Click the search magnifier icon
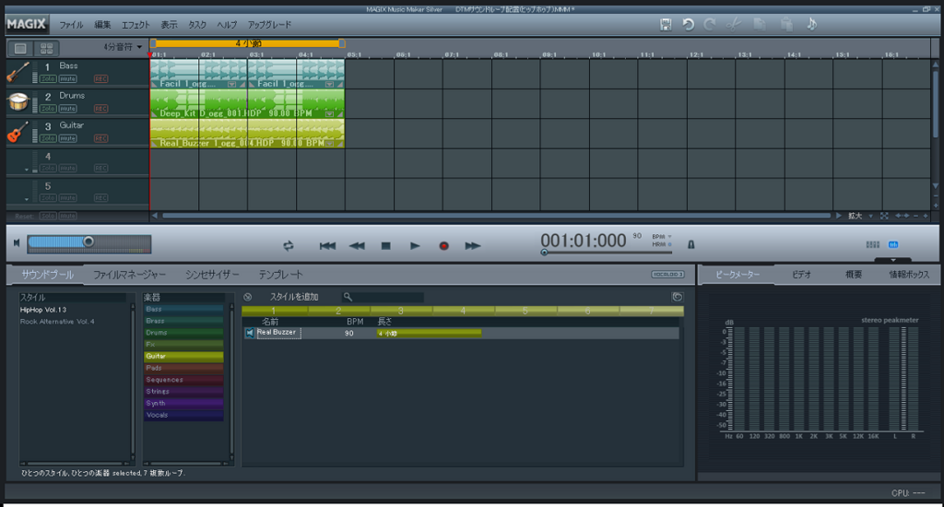Viewport: 944px width, 507px height. tap(348, 297)
